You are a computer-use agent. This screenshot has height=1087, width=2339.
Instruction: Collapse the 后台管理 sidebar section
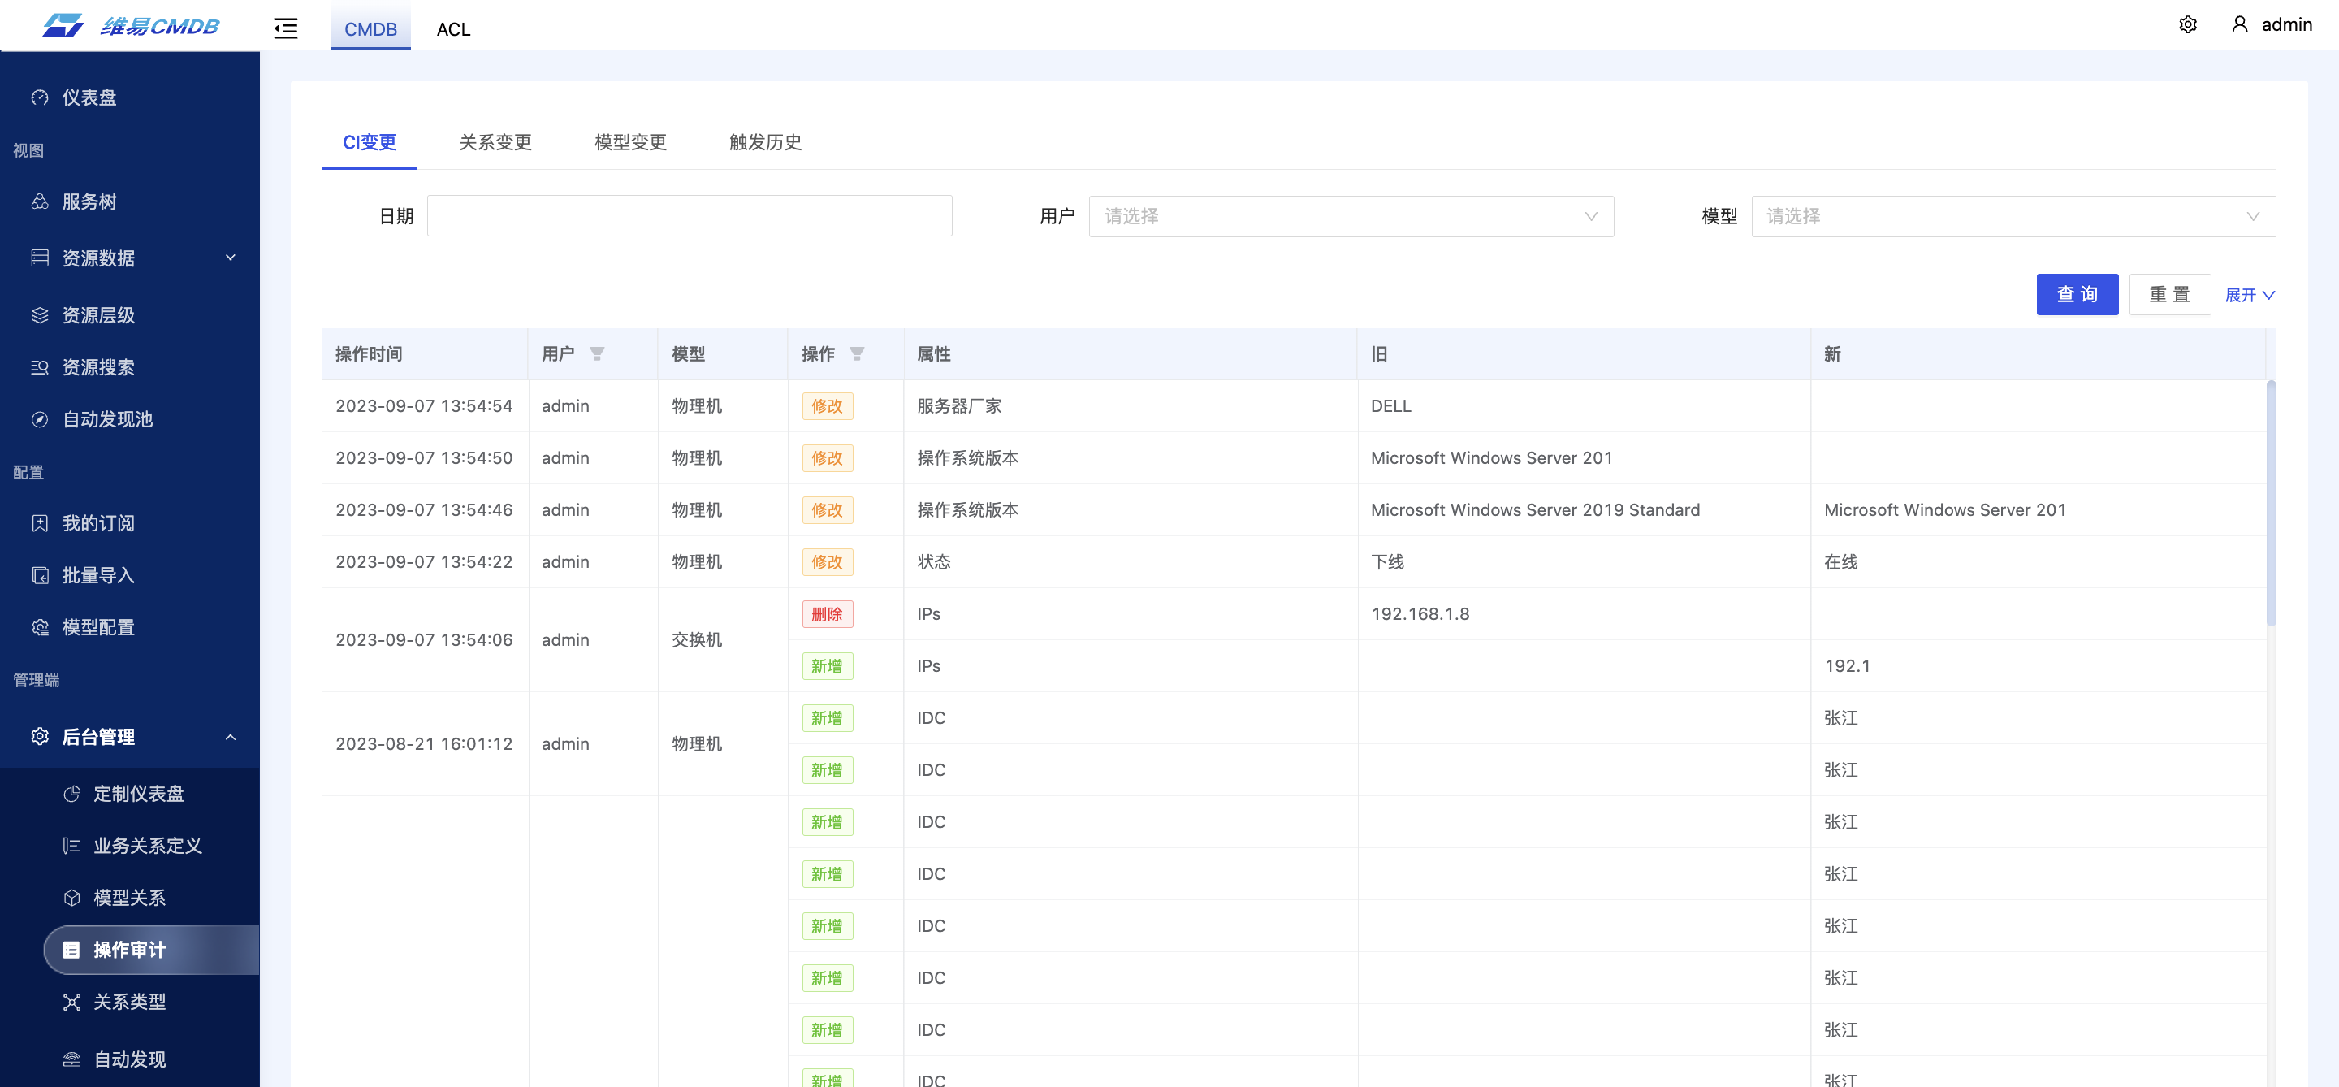230,737
